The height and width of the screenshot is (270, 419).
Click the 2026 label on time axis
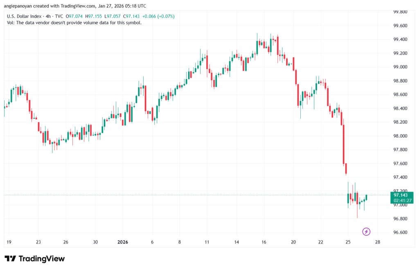(124, 242)
